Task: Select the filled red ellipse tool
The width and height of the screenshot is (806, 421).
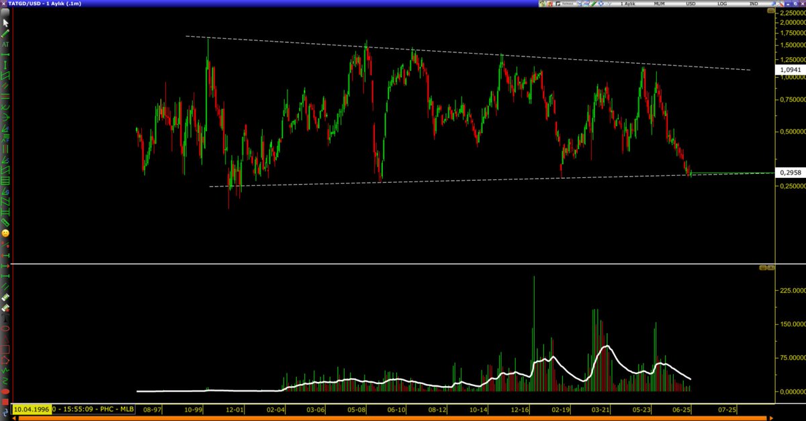Action: coord(5,393)
